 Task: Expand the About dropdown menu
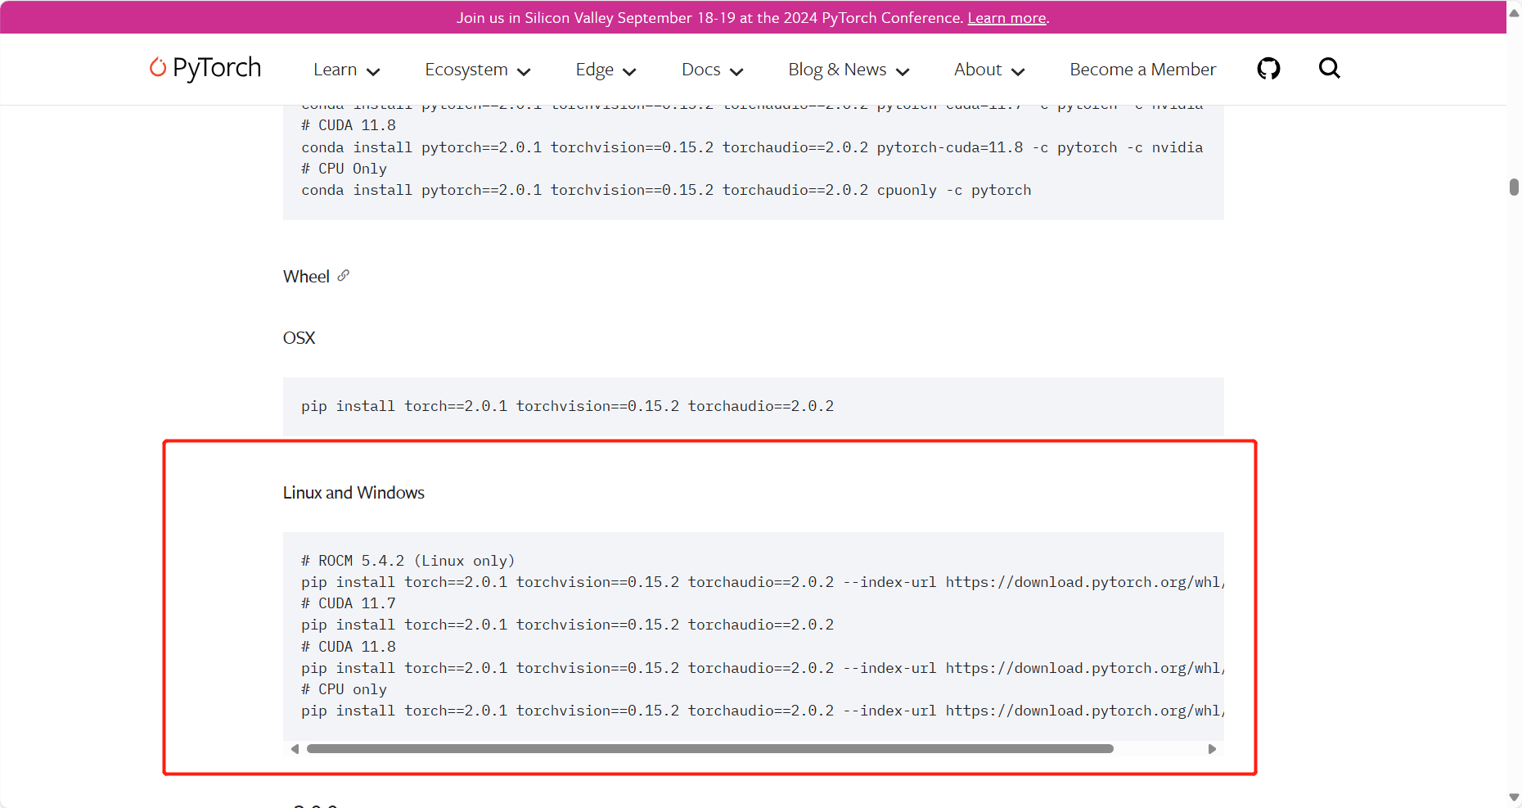point(990,70)
